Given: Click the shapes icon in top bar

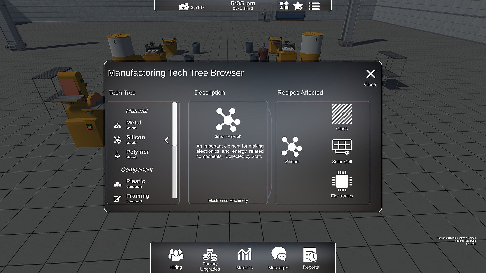Looking at the screenshot, I should coord(284,6).
